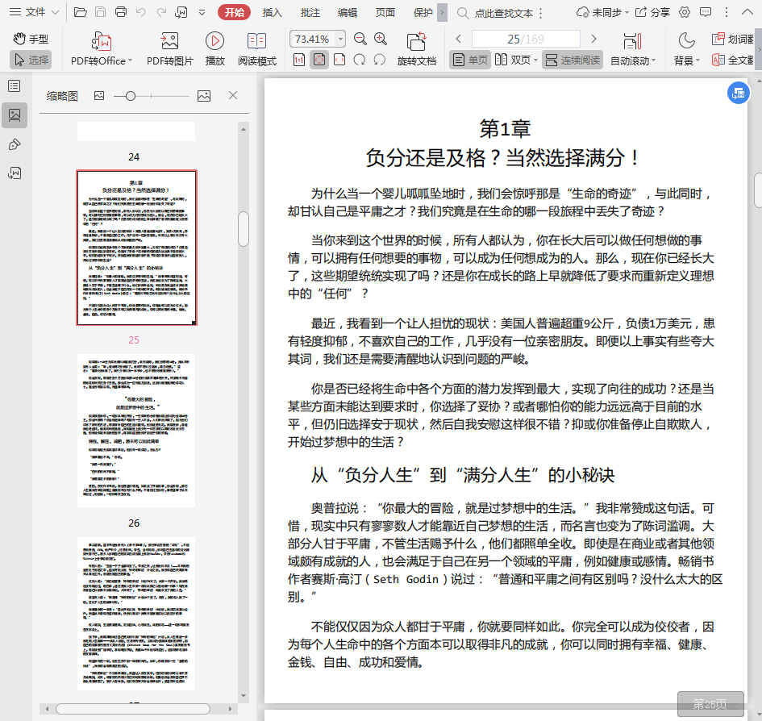Image resolution: width=762 pixels, height=721 pixels.
Task: Click the print icon in quick toolbar
Action: (120, 12)
